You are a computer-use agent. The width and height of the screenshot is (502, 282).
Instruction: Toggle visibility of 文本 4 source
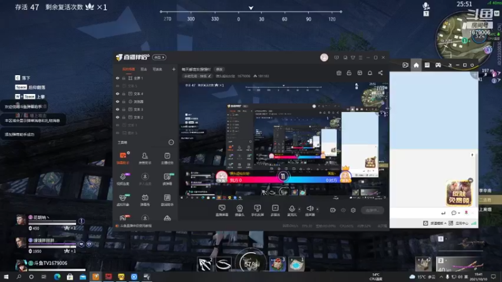click(117, 93)
